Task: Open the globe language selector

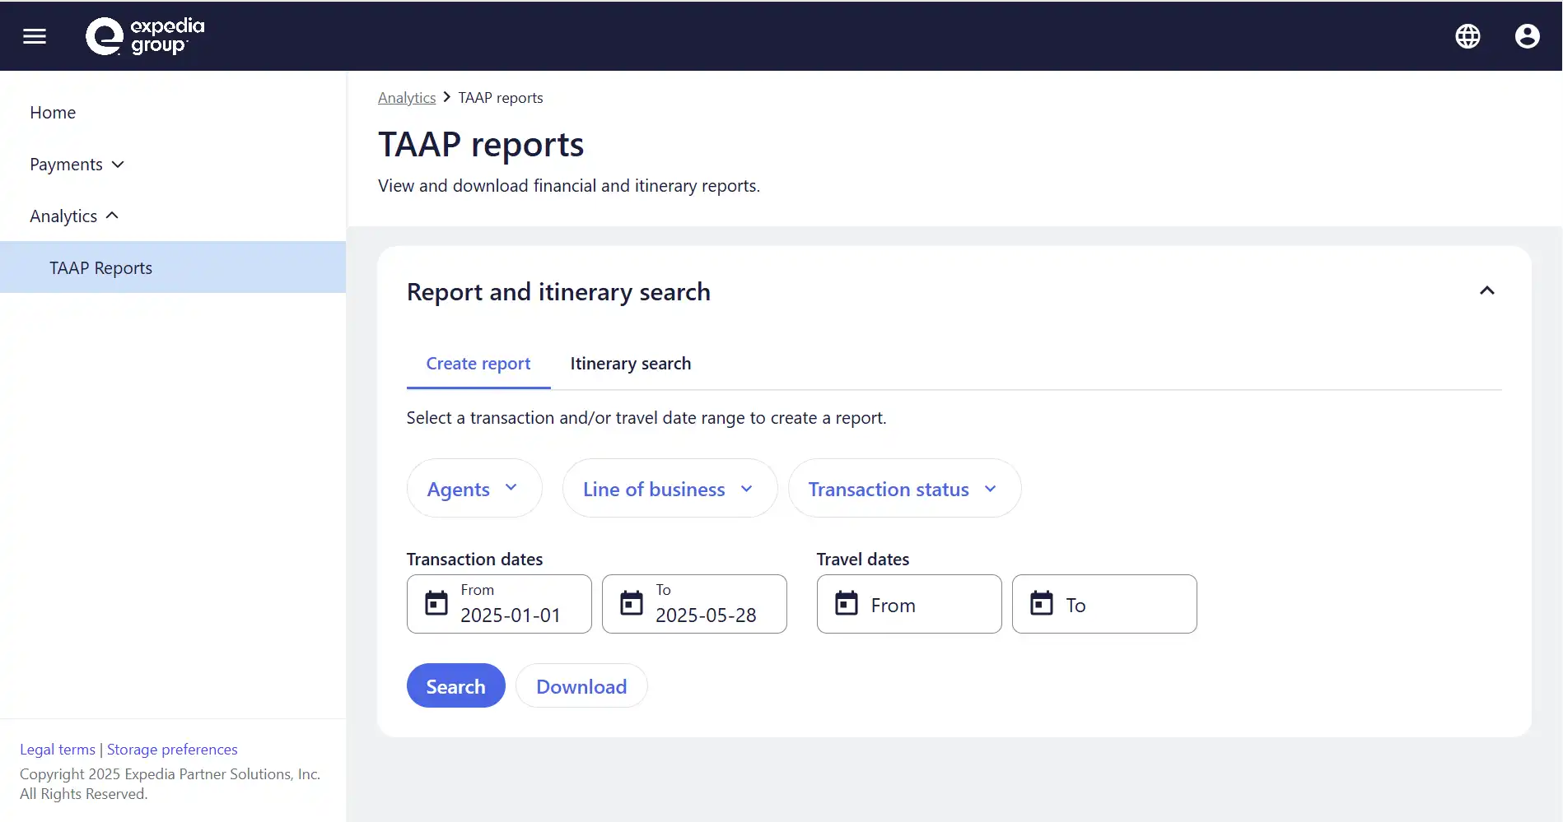Action: [x=1467, y=36]
